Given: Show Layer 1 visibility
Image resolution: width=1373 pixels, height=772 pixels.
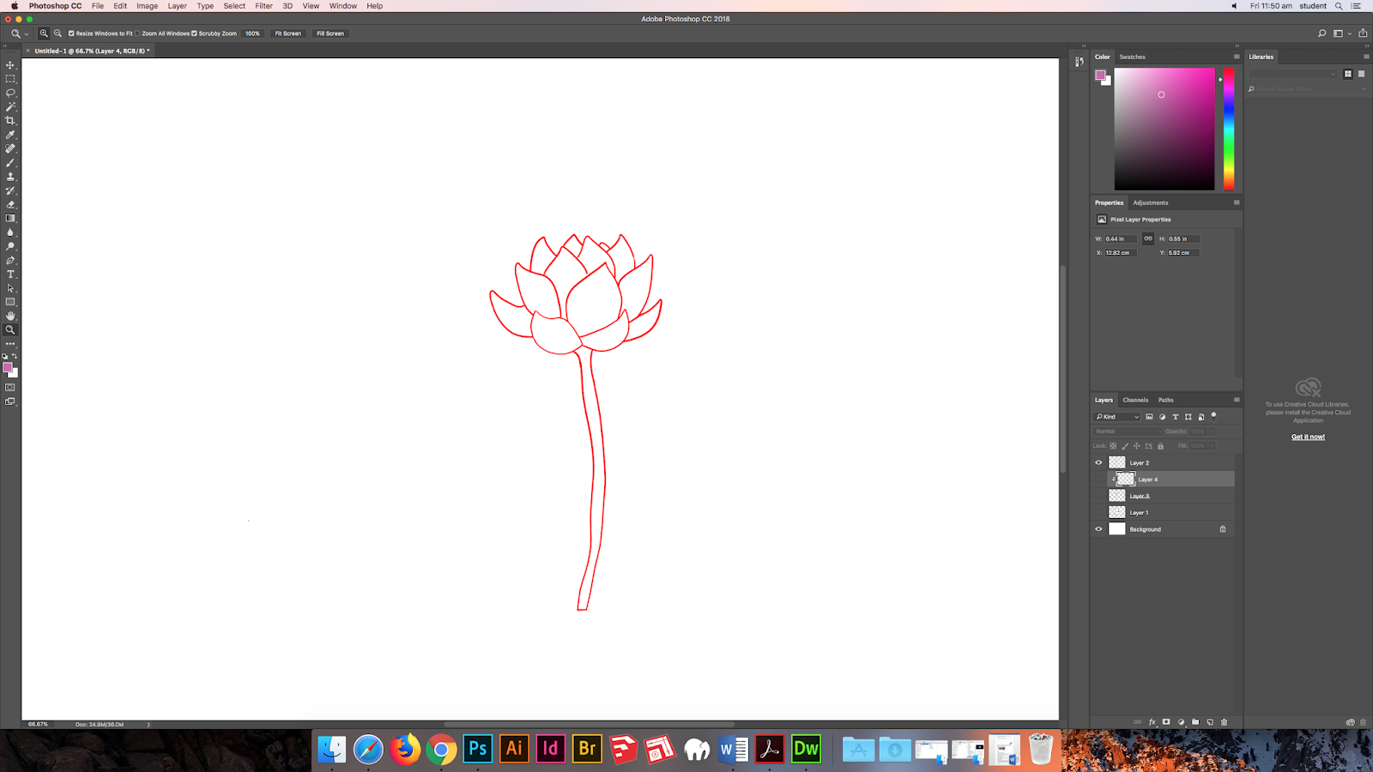Looking at the screenshot, I should pyautogui.click(x=1098, y=512).
